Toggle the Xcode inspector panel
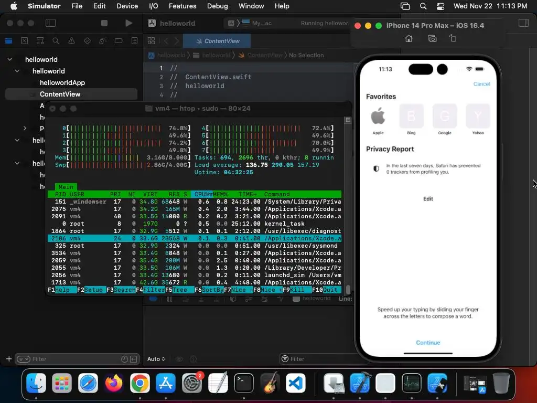537x403 pixels. coord(524,23)
